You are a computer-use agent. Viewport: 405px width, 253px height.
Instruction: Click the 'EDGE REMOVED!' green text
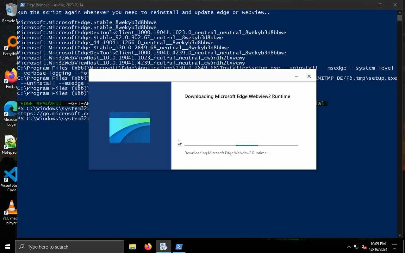[41, 103]
